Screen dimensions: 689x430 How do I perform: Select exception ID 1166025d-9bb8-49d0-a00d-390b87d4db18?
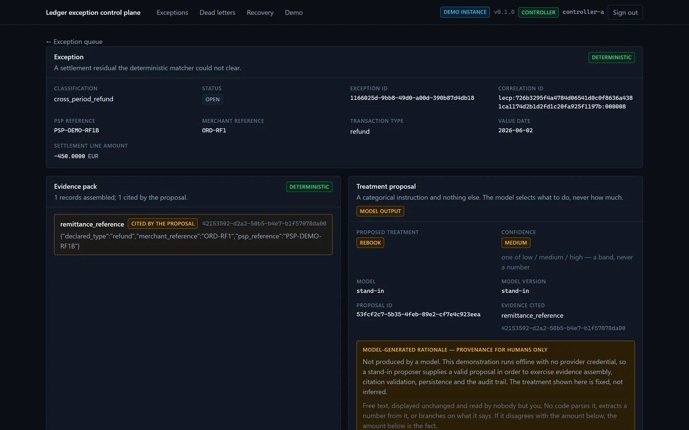pos(412,98)
